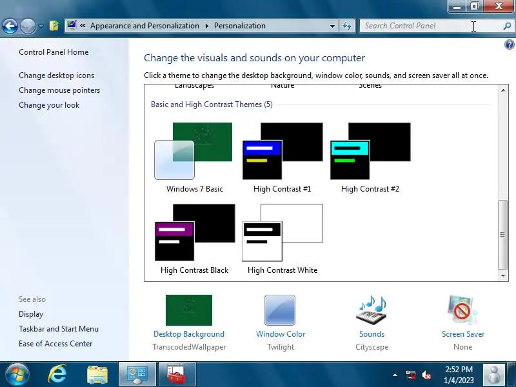Open Change desktop icons
Image resolution: width=516 pixels, height=387 pixels.
57,75
